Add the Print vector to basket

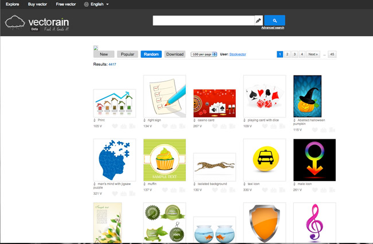[123, 126]
